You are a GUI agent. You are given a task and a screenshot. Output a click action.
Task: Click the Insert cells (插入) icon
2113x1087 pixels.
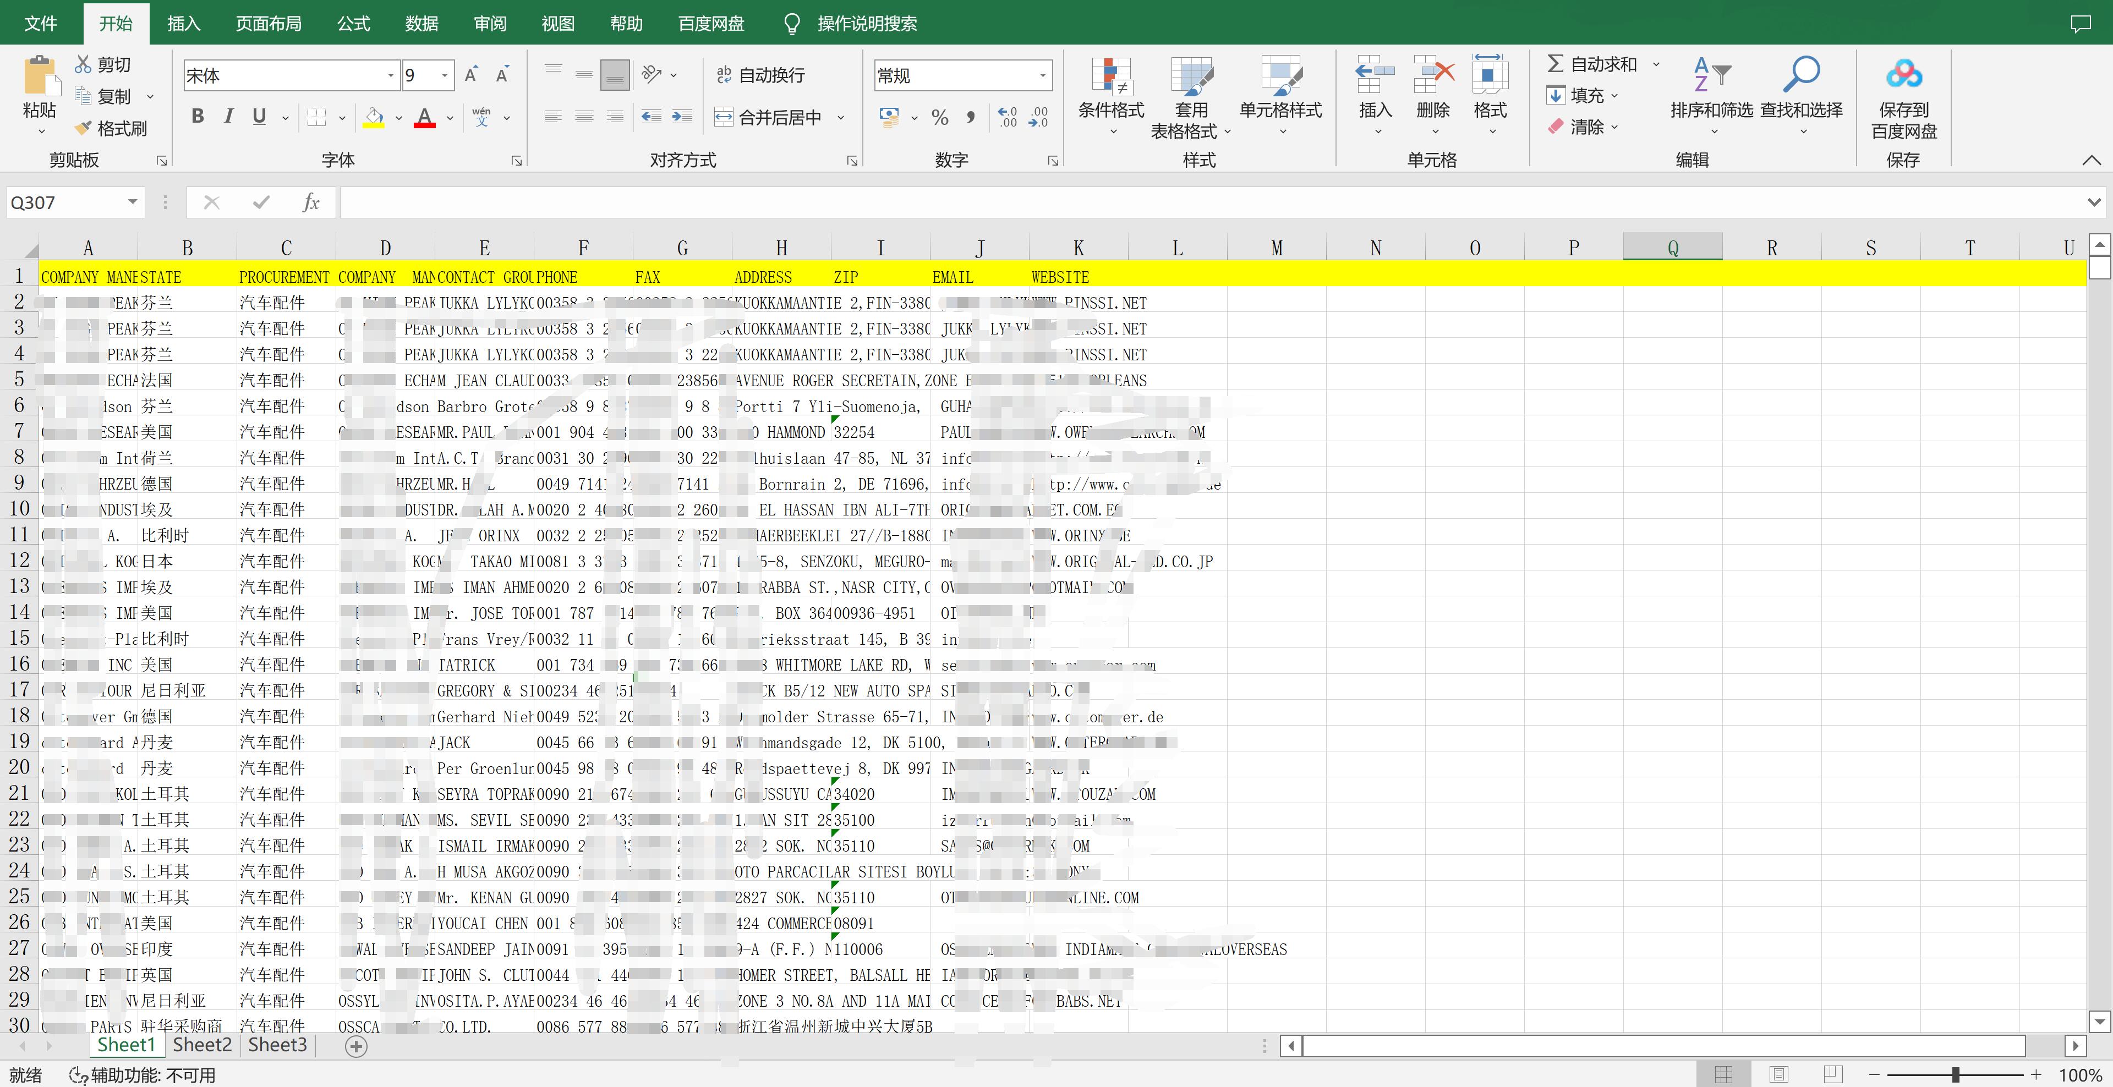1376,76
